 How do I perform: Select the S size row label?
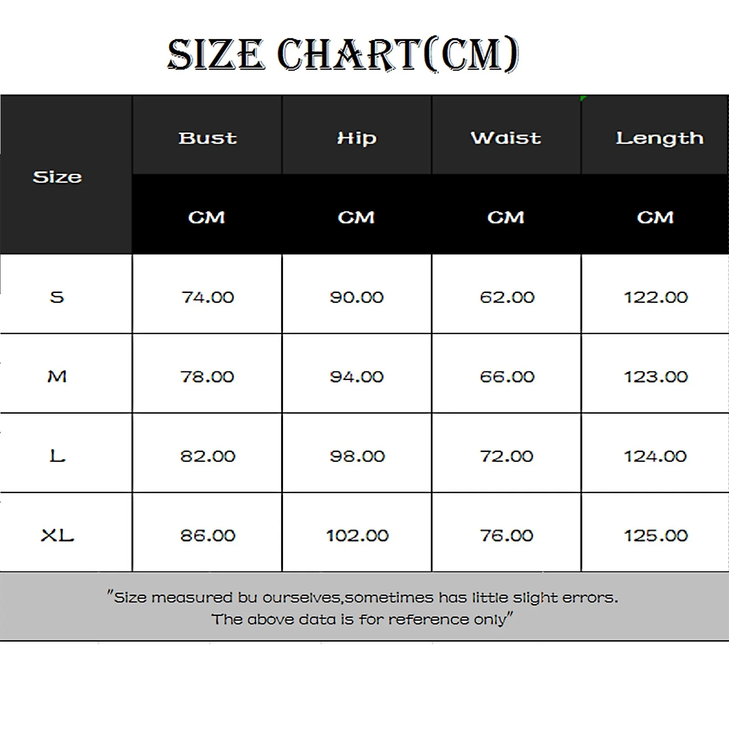coord(57,297)
